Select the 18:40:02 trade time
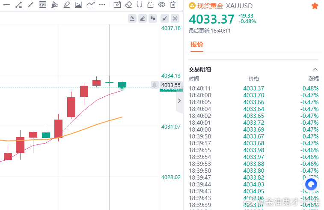324x210 pixels. tap(200, 116)
